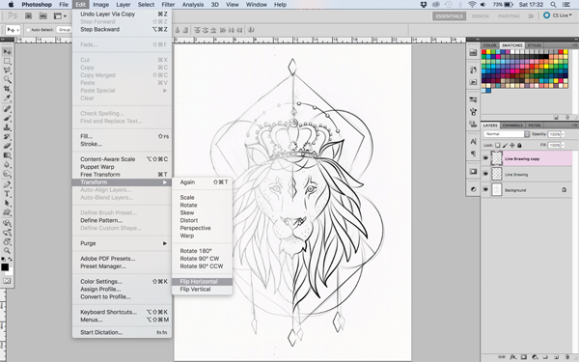
Task: Open the Normal blending mode dropdown
Action: point(507,134)
